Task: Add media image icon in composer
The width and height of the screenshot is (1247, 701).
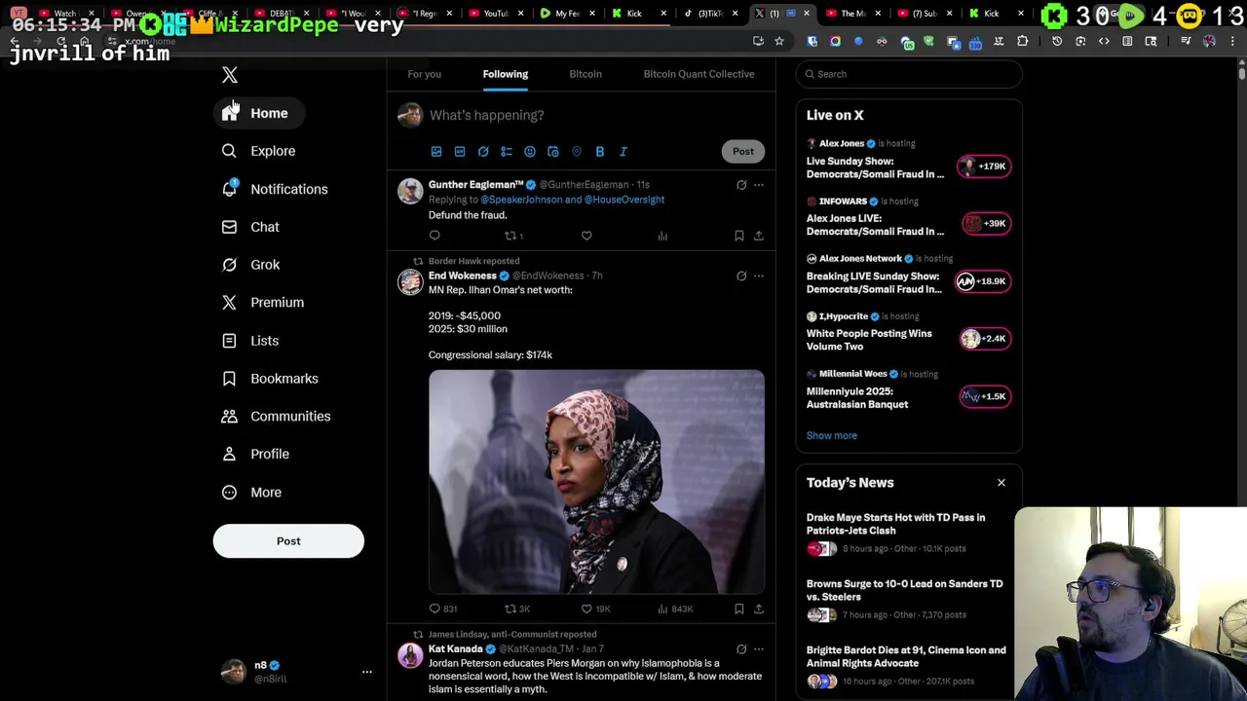Action: [436, 152]
